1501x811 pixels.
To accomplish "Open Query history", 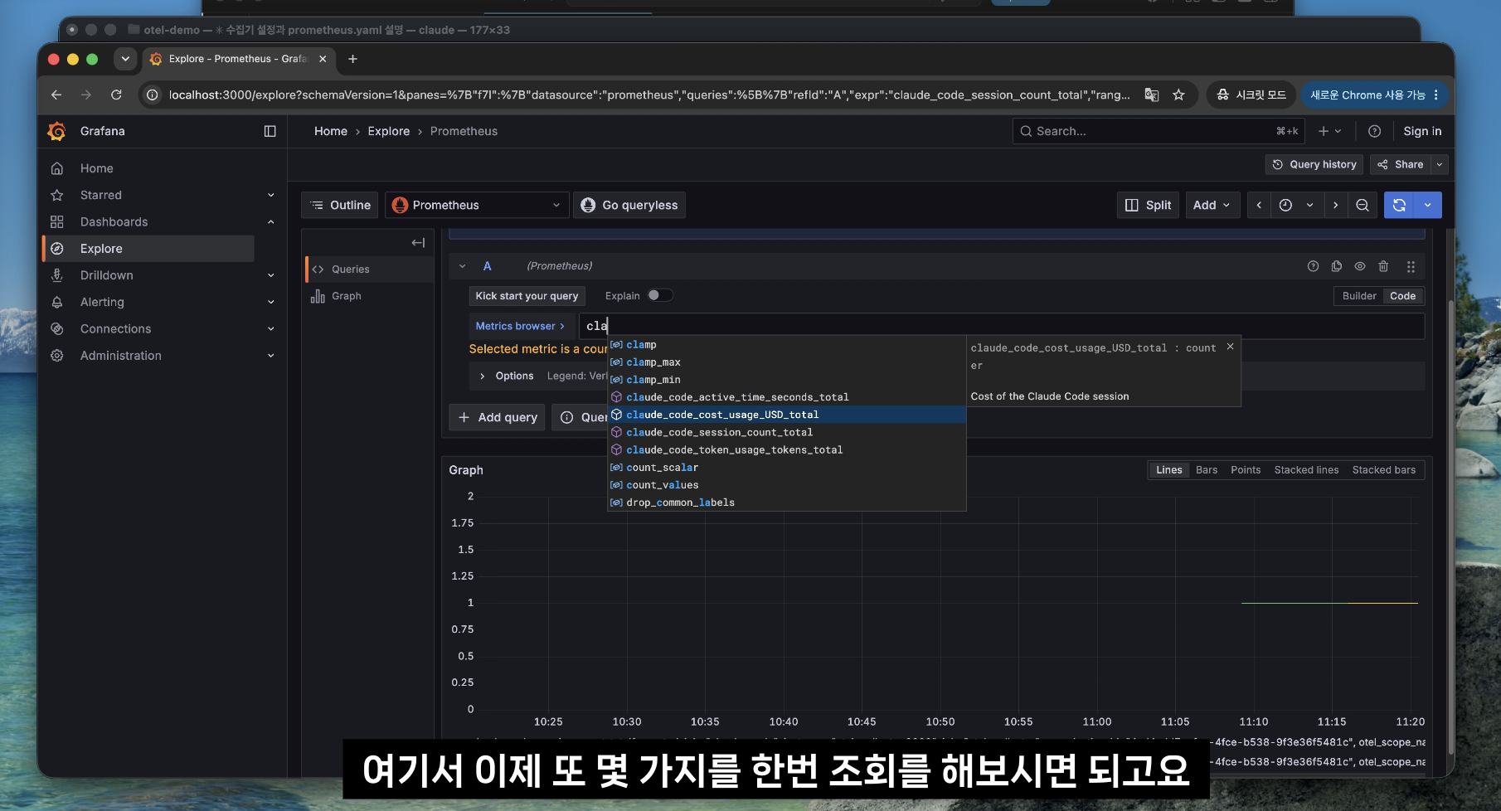I will tap(1314, 164).
